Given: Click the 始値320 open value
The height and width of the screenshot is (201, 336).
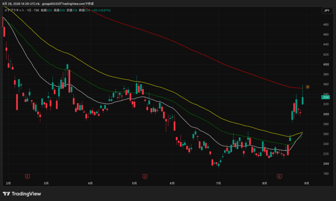Looking at the screenshot, I should tap(46, 10).
